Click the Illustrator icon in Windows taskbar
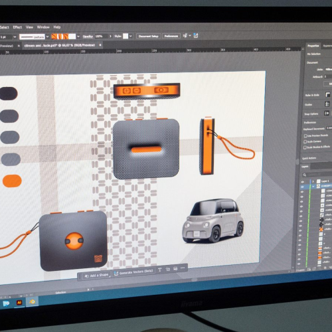The width and height of the screenshot is (332, 332). [19, 303]
